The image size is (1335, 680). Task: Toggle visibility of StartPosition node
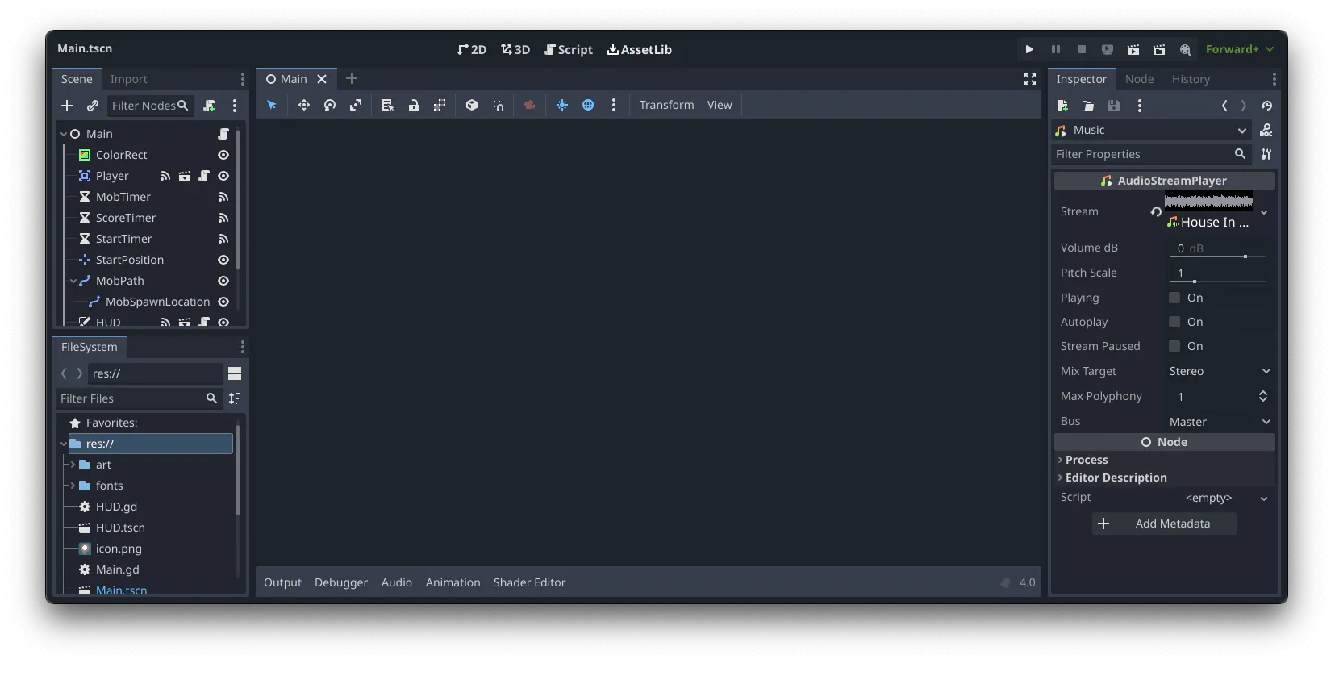(223, 260)
